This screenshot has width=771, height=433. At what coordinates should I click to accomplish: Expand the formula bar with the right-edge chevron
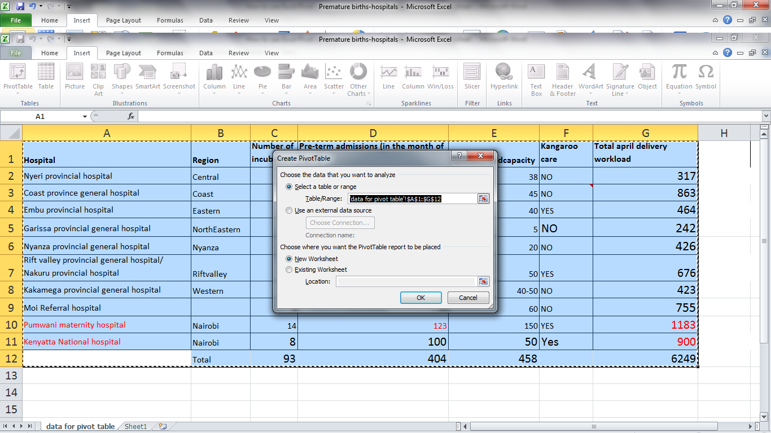tap(765, 116)
